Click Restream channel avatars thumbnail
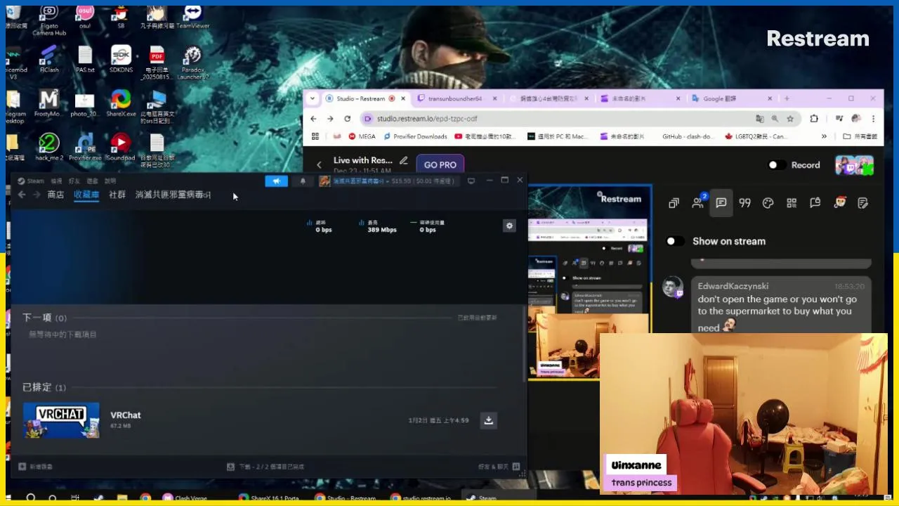The height and width of the screenshot is (506, 899). 854,165
